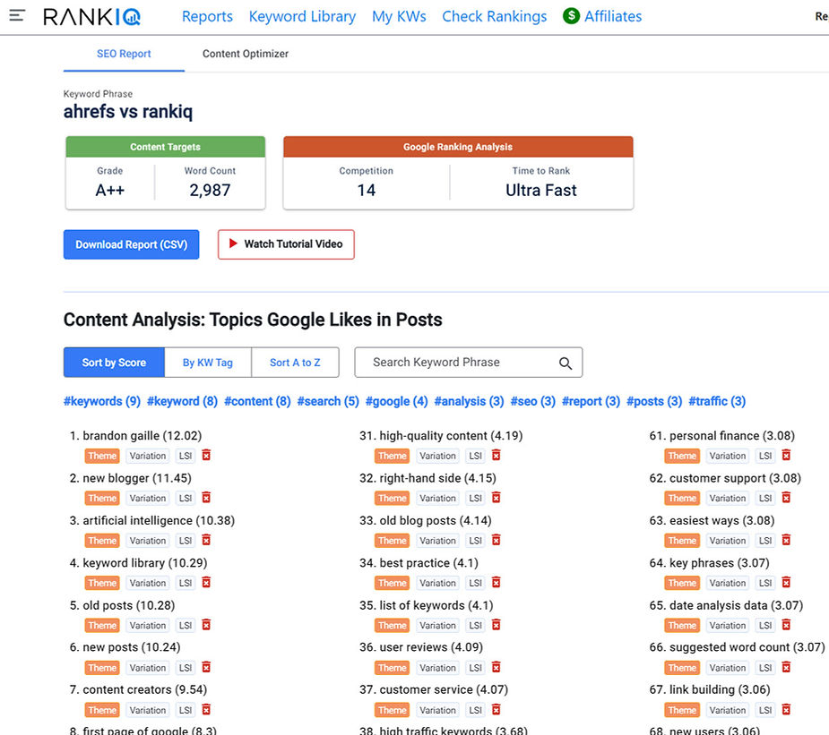Filter by #keywords (9) tag
The height and width of the screenshot is (735, 829).
point(102,401)
